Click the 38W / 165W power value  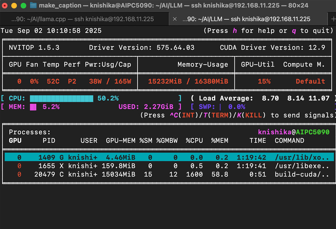(x=110, y=81)
